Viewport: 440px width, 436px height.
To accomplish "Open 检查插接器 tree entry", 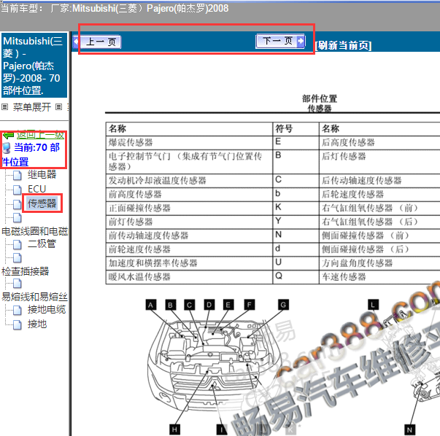I will pos(26,271).
